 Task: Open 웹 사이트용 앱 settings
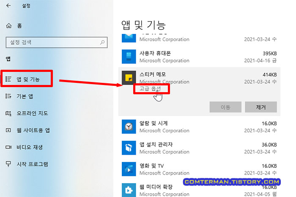coord(33,130)
